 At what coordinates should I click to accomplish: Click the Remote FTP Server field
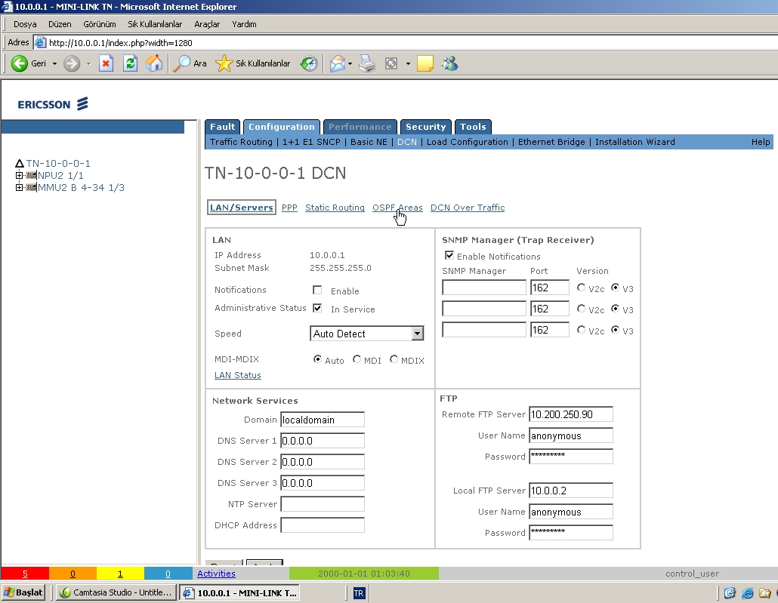(571, 414)
